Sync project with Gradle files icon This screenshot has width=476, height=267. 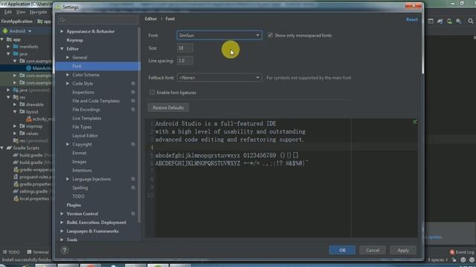440,21
